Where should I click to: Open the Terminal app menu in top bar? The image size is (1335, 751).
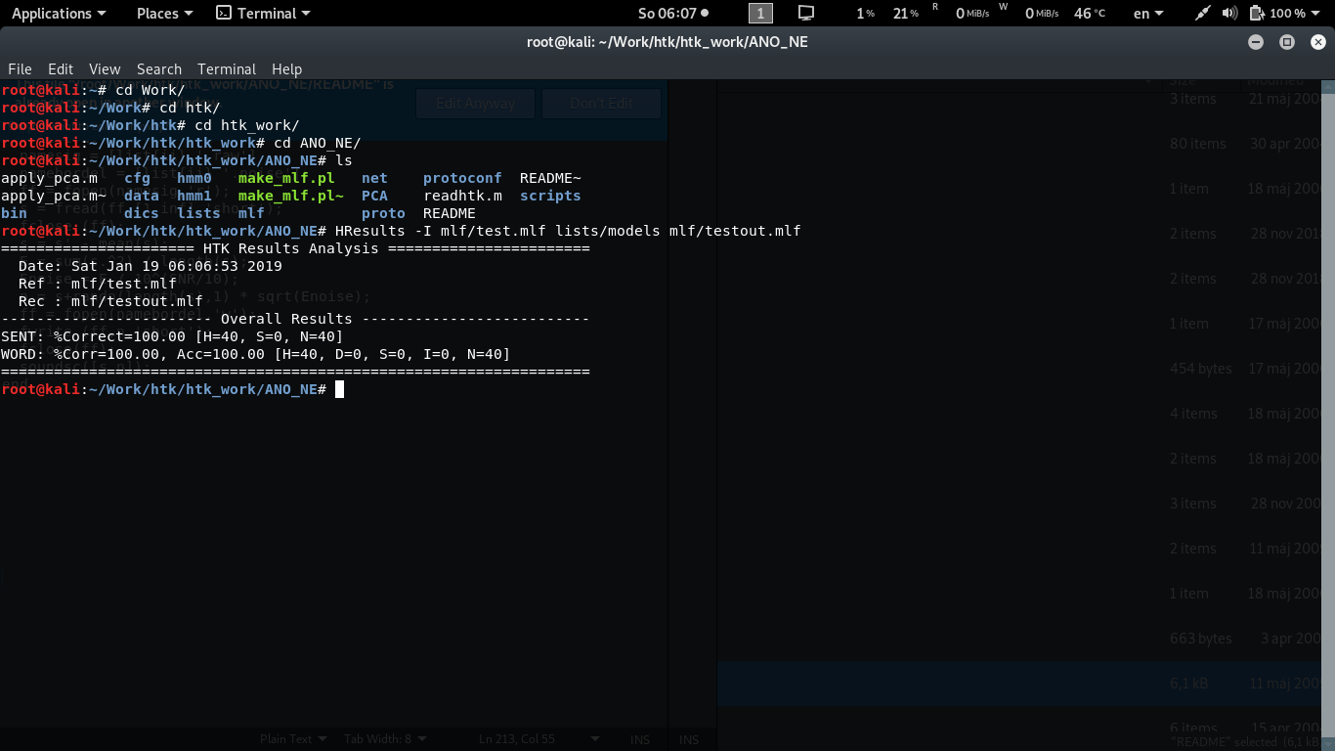click(x=263, y=13)
